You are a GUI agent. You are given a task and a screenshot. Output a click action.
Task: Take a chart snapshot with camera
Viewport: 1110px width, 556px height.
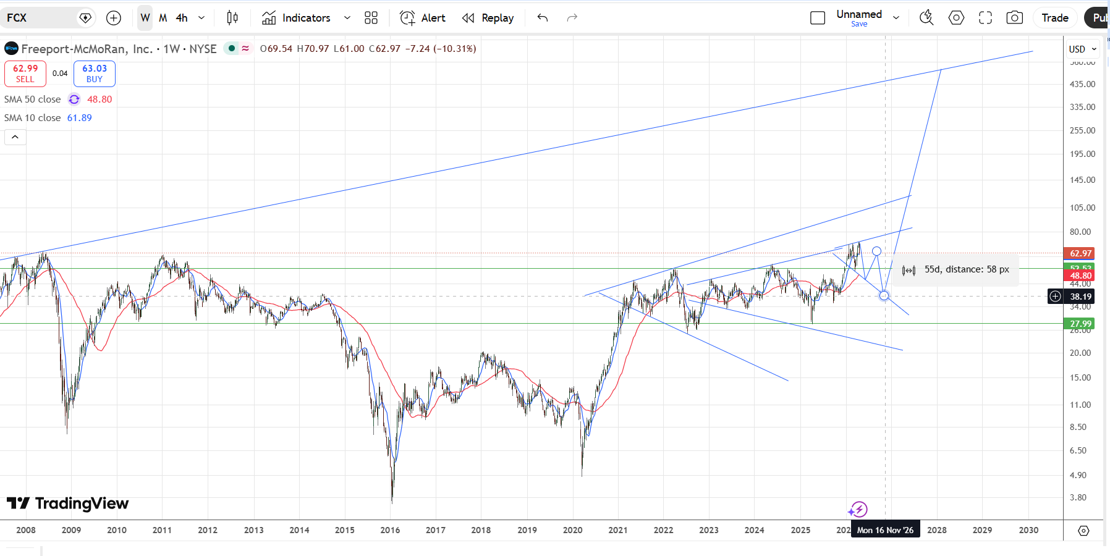(x=1014, y=18)
